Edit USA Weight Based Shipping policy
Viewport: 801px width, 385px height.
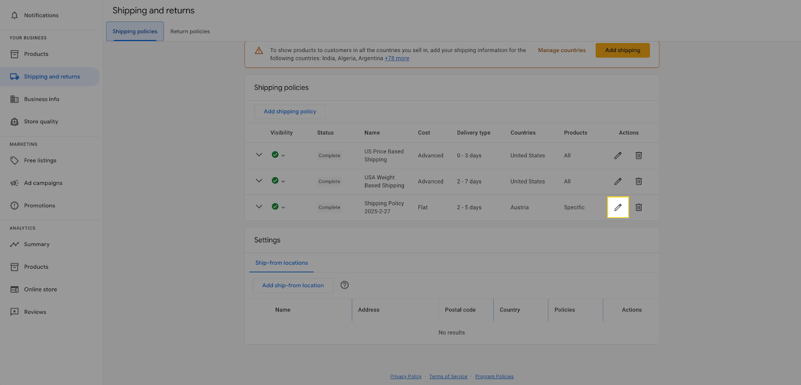[618, 181]
